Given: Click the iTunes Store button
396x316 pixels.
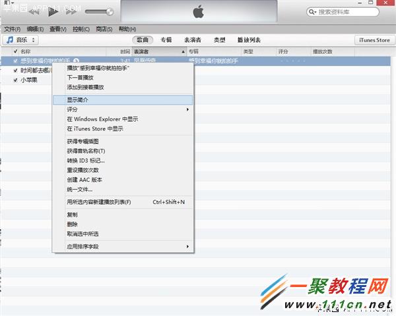Looking at the screenshot, I should 374,40.
